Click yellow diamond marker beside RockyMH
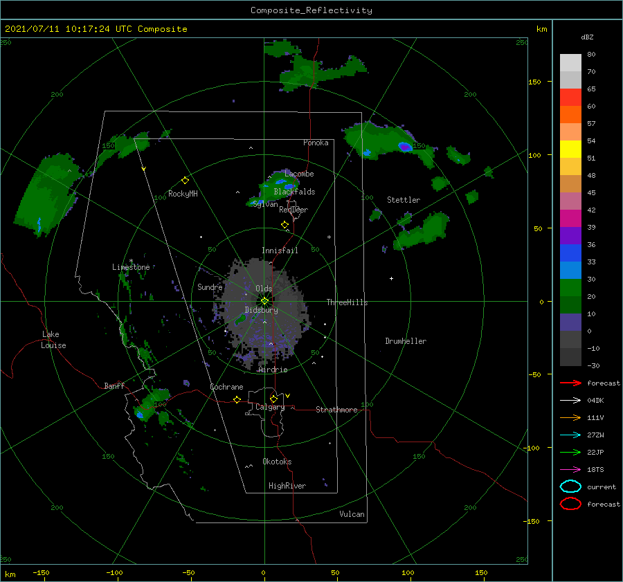Screen dimensions: 623x582 (185, 181)
